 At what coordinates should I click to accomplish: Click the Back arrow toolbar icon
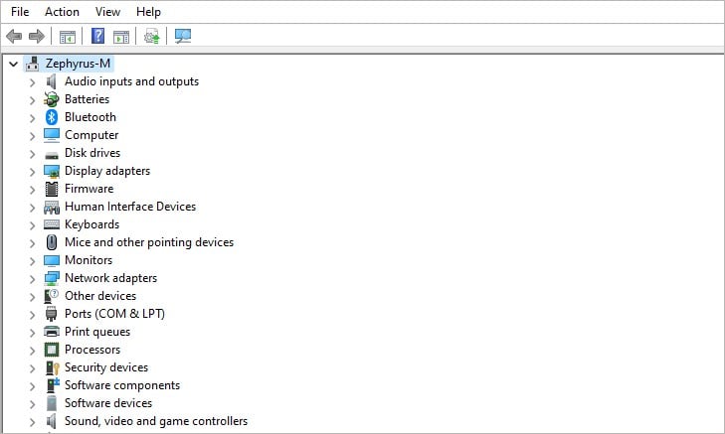(x=14, y=36)
